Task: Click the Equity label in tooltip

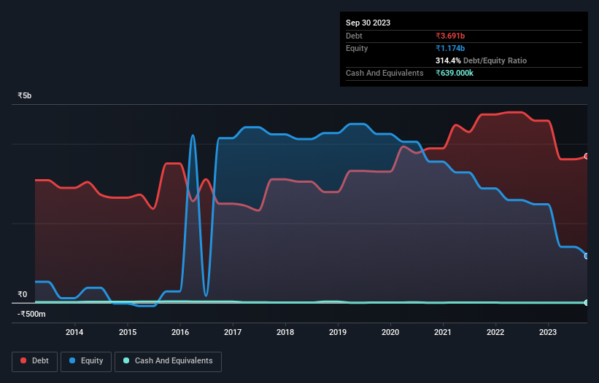Action: [357, 48]
